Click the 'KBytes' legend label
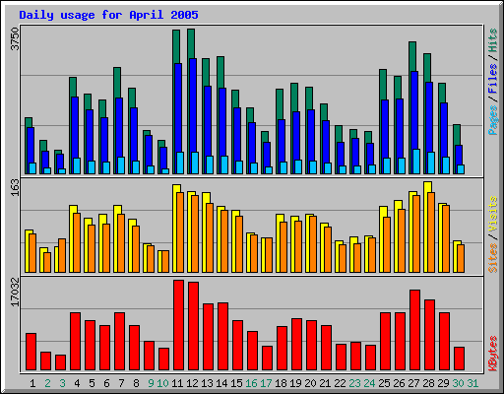This screenshot has width=504, height=394. (x=493, y=354)
